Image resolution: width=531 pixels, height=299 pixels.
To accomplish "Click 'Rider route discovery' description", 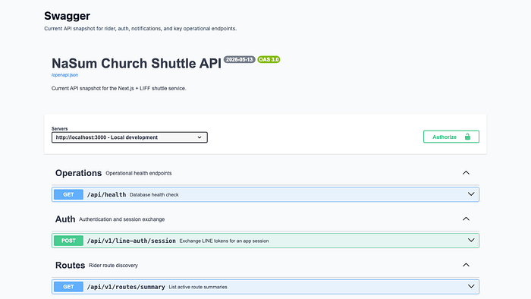I will pos(114,265).
